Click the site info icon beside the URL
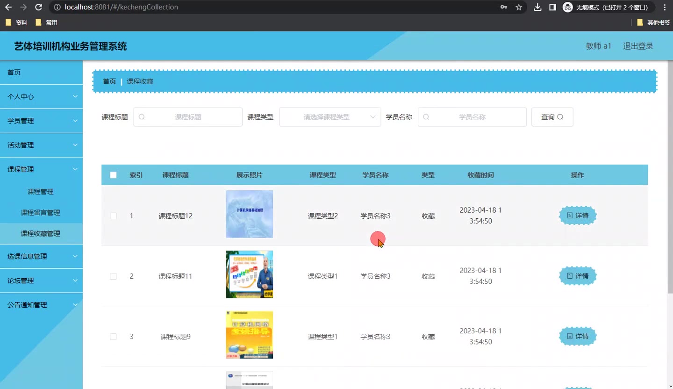This screenshot has height=389, width=673. coord(57,7)
